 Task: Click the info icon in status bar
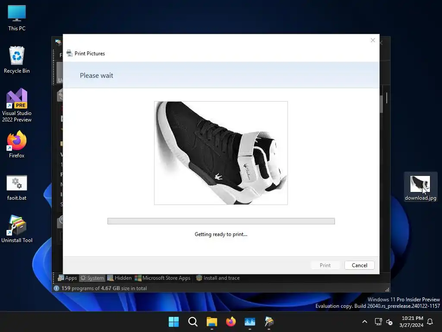pyautogui.click(x=57, y=288)
